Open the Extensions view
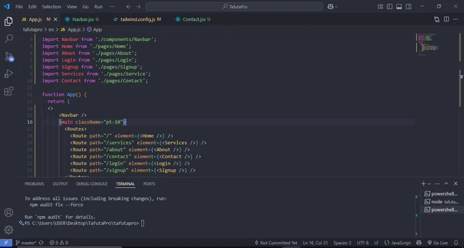The height and width of the screenshot is (248, 464). (x=9, y=91)
